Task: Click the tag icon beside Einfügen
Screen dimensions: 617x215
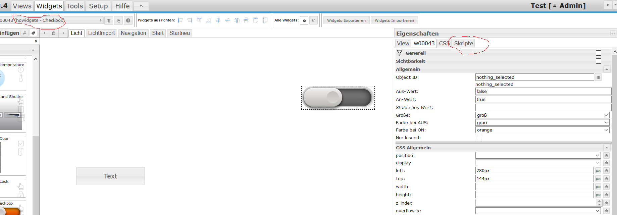Action: point(33,33)
